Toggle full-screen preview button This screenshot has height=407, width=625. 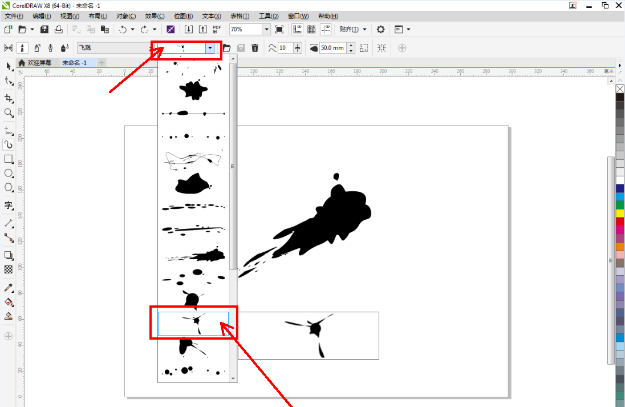279,29
